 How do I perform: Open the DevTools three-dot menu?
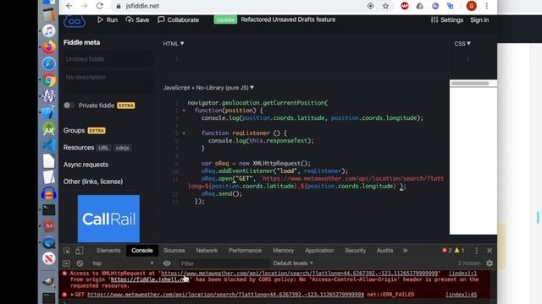(476, 251)
